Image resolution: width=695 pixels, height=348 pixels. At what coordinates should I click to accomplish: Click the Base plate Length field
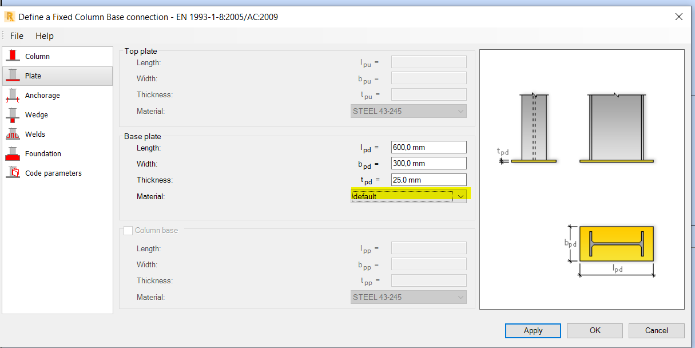[429, 147]
